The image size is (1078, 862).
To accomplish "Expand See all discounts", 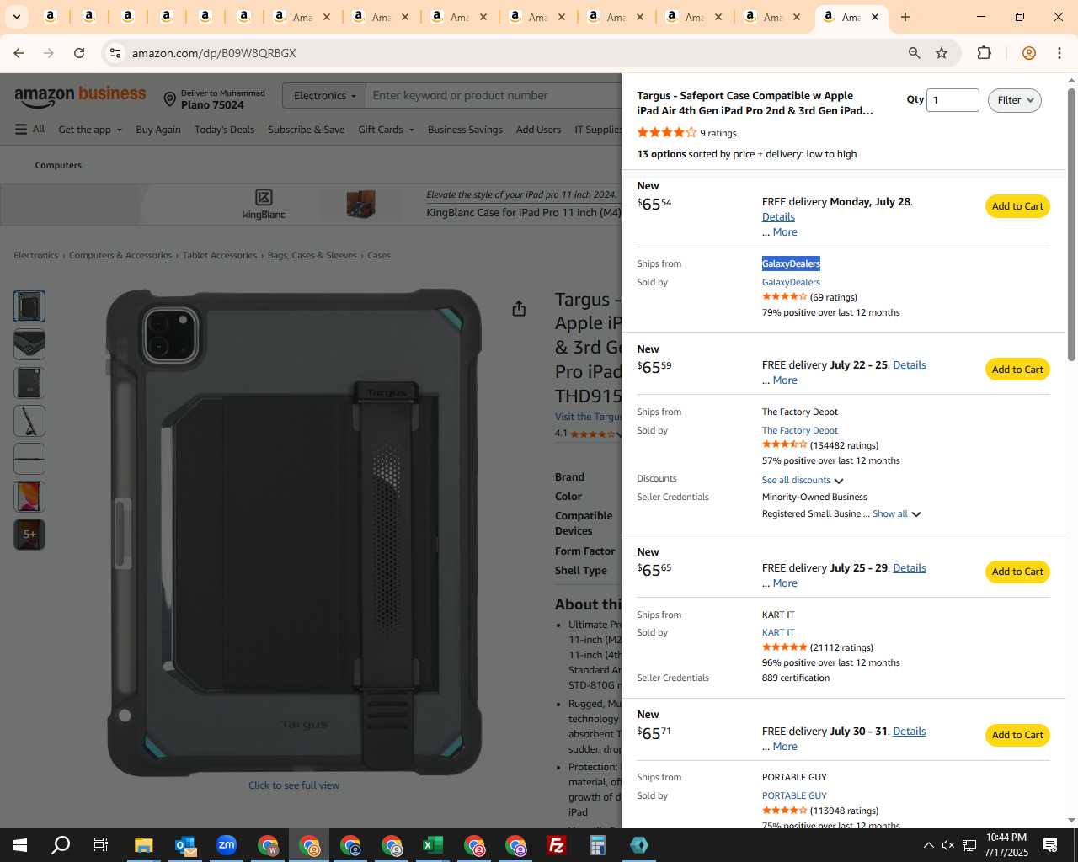I will click(x=803, y=480).
